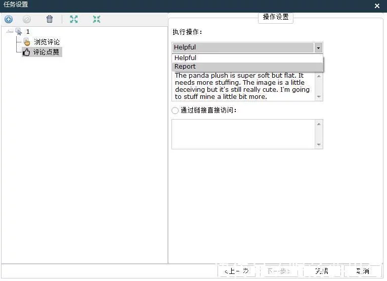Click the greyed-out edit icon in toolbar
Image resolution: width=387 pixels, height=281 pixels.
click(x=27, y=19)
